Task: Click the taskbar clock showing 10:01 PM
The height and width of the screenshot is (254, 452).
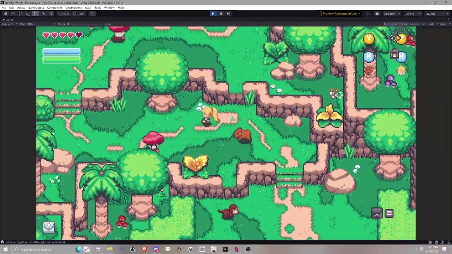Action: coord(432,249)
